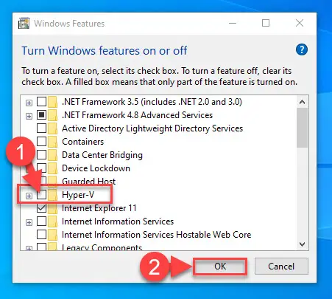Click folder icon beside Internet Information Services

tap(52, 221)
